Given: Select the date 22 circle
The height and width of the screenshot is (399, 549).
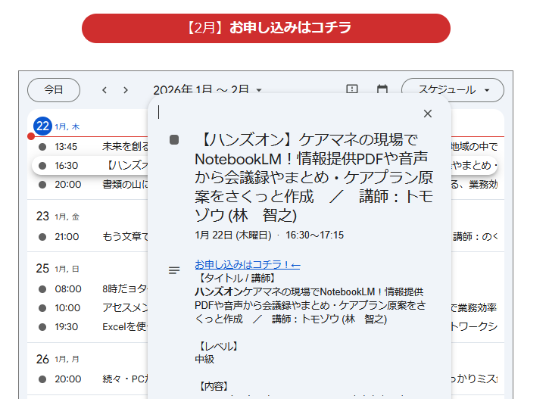Looking at the screenshot, I should click(x=42, y=126).
